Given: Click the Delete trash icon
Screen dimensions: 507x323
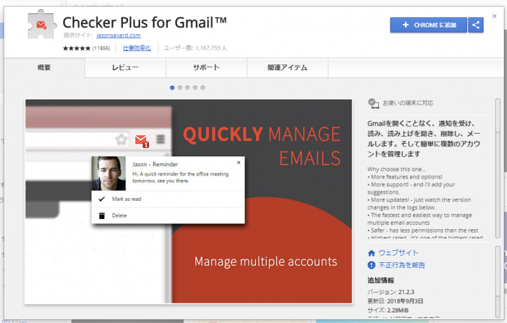Looking at the screenshot, I should point(102,216).
